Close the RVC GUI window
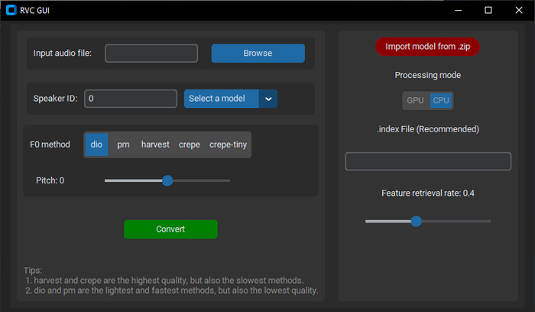Screen dimensions: 535x312 tap(519, 10)
